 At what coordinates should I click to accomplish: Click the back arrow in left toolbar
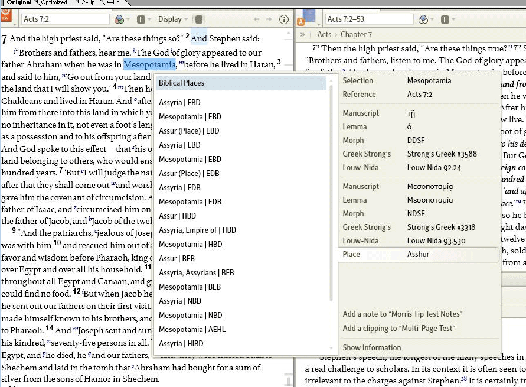256,19
